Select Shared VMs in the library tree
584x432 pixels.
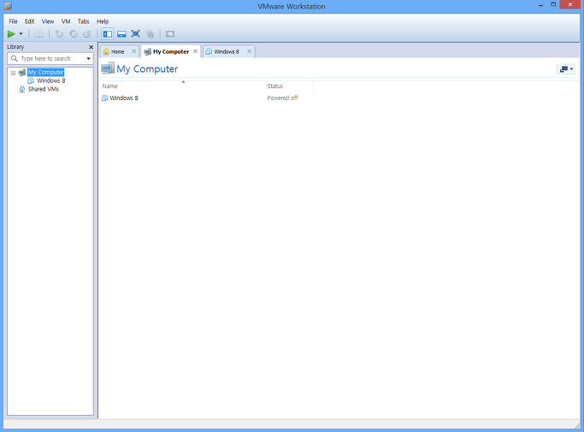pos(44,89)
